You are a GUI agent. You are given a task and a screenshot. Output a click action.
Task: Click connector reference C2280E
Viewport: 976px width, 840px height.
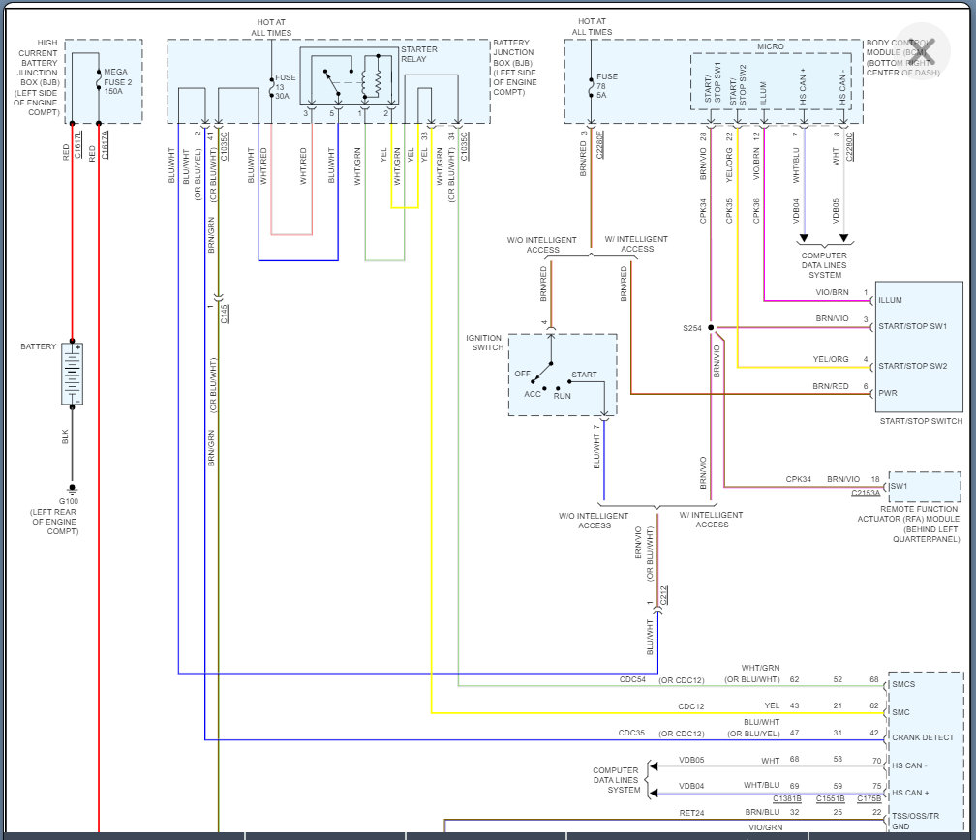(600, 144)
